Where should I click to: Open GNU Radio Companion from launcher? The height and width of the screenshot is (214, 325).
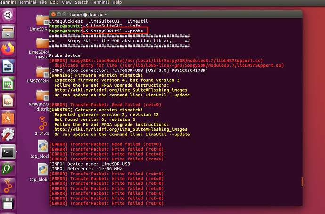coord(8,186)
